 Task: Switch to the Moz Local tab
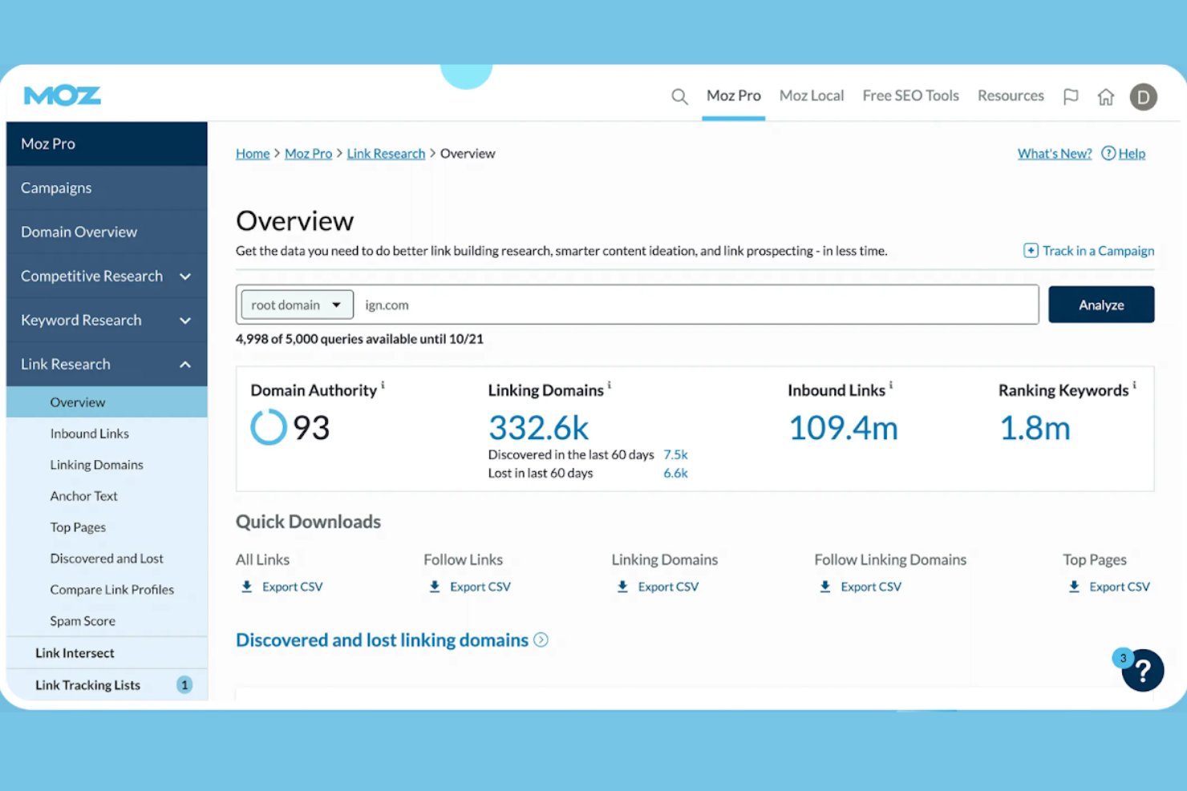pos(812,95)
